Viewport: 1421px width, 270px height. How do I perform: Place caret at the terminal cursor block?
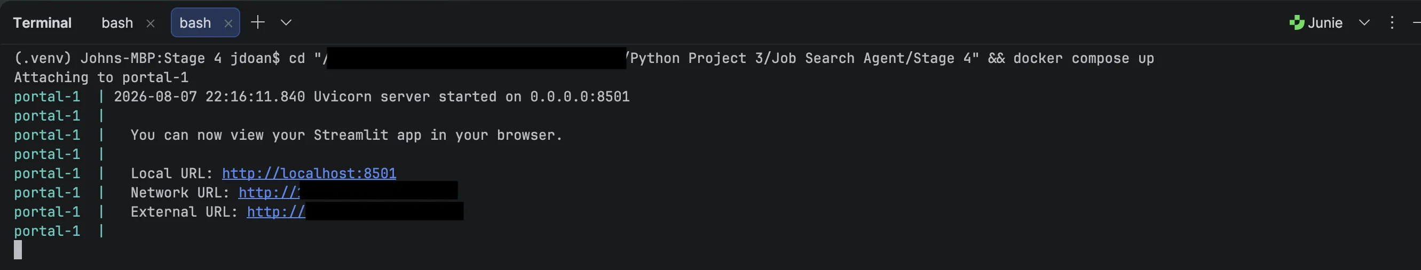coord(18,250)
